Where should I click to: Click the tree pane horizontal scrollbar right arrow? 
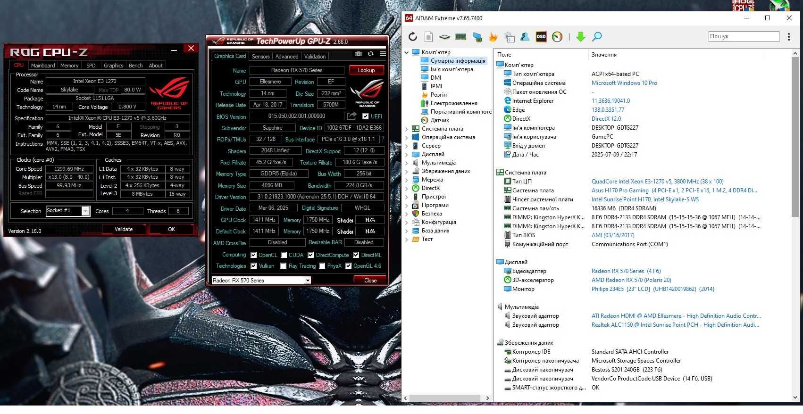[x=488, y=398]
